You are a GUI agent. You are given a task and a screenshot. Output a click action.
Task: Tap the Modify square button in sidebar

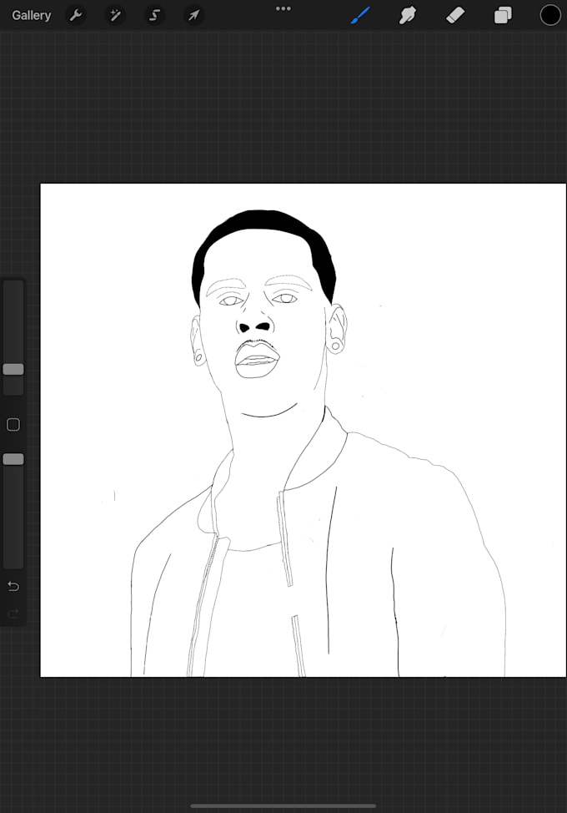[13, 425]
